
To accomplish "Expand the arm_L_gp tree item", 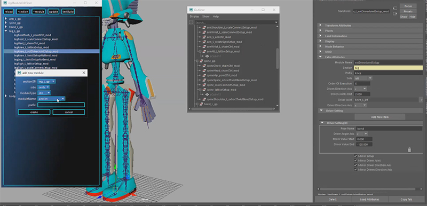I will click(6, 19).
